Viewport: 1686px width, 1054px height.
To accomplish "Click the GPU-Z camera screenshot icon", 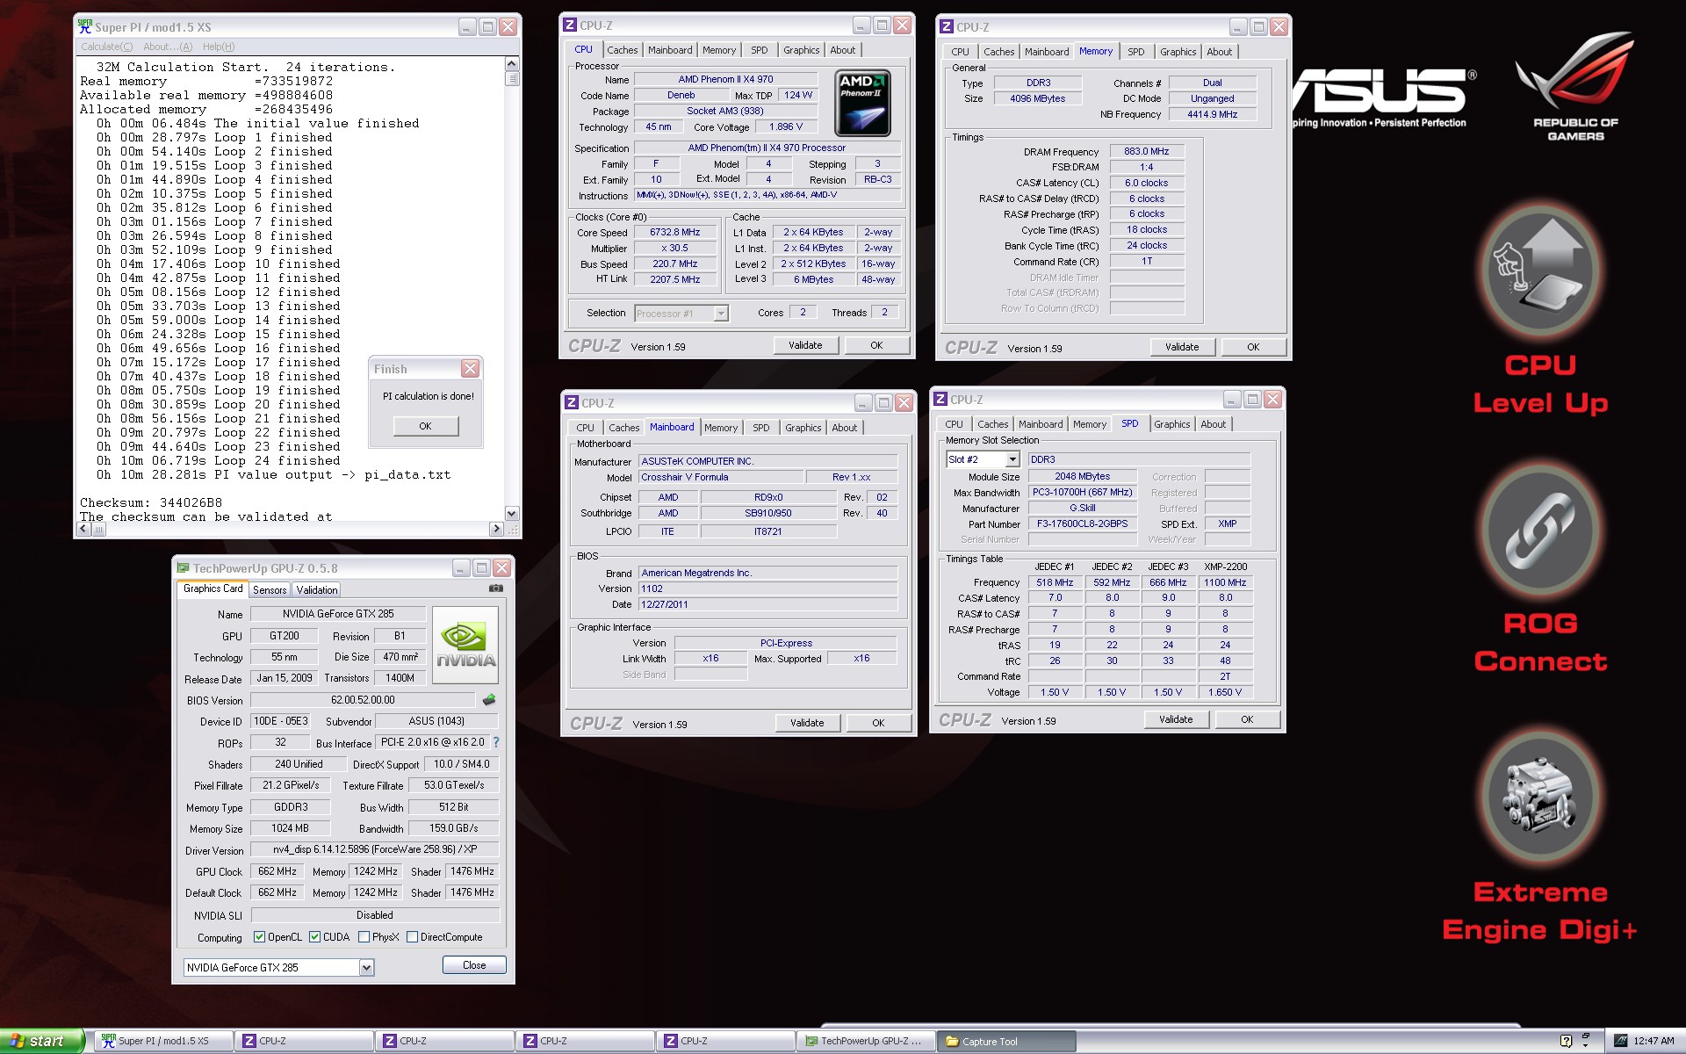I will [x=496, y=588].
